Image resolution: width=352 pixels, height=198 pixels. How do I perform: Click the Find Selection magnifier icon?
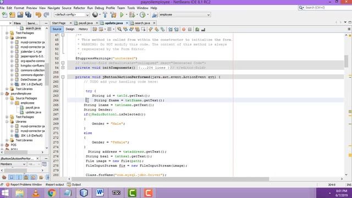119,29
